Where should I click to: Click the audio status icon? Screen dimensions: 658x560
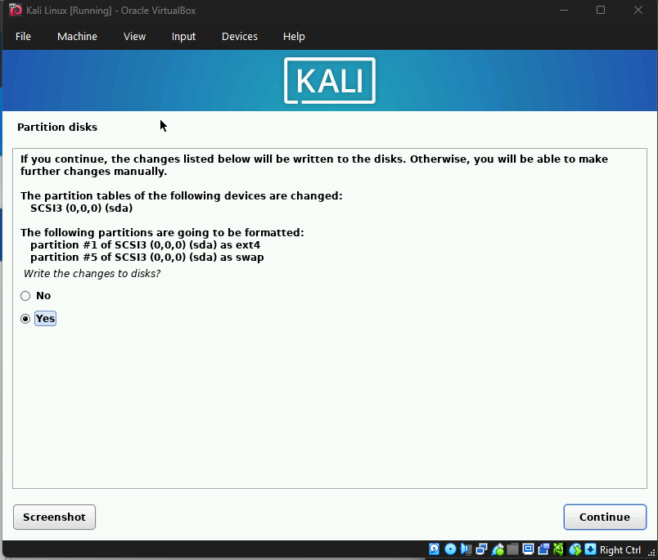[x=465, y=549]
